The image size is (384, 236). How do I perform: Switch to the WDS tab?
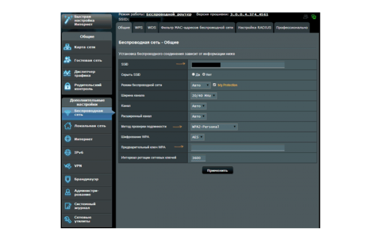tap(152, 28)
